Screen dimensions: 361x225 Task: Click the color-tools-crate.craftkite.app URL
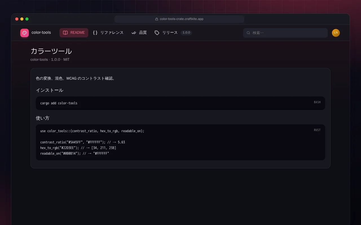182,19
